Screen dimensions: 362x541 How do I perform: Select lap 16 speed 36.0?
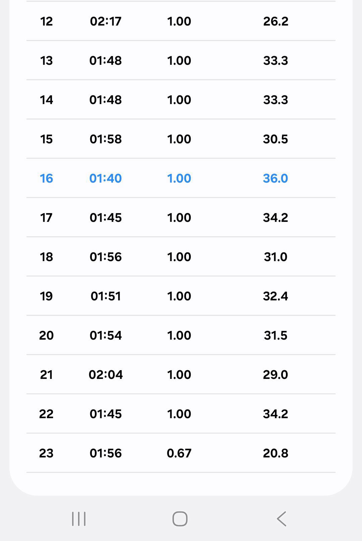(x=276, y=178)
